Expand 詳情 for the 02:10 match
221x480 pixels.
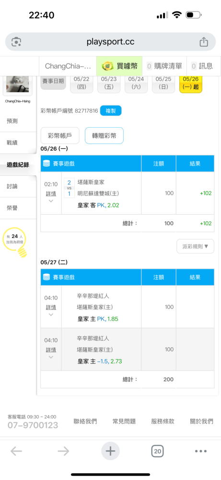coord(51,196)
